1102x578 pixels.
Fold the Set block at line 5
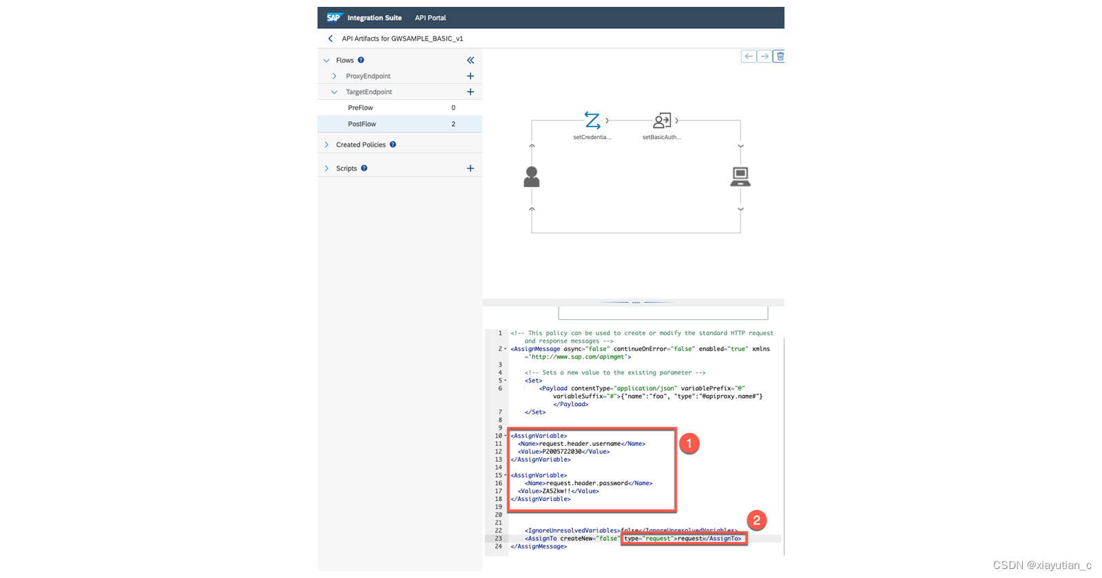click(506, 381)
